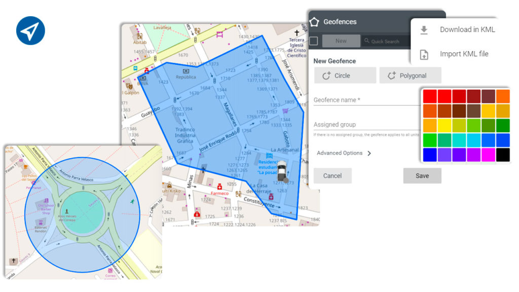Click the Magallanes street label
Viewport: 519px width, 292px height.
click(230, 115)
